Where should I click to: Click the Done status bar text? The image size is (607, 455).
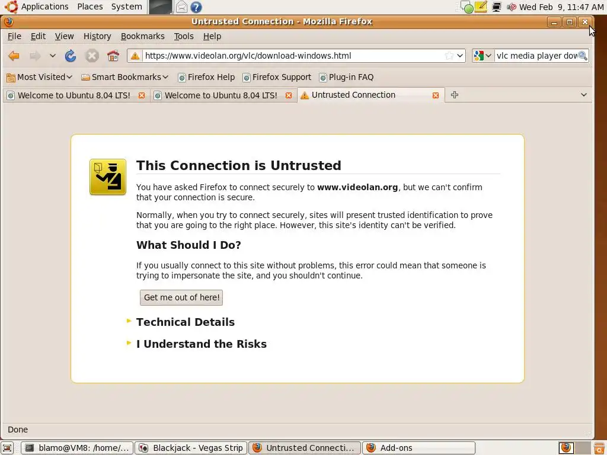click(x=18, y=430)
